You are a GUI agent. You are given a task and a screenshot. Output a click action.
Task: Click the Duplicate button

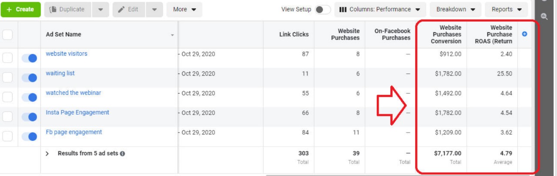67,10
